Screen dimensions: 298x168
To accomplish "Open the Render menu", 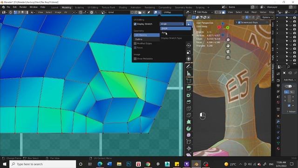I will (23, 7).
